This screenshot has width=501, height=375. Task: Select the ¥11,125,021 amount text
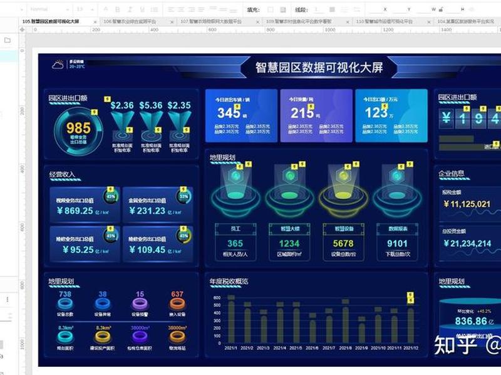click(x=467, y=204)
